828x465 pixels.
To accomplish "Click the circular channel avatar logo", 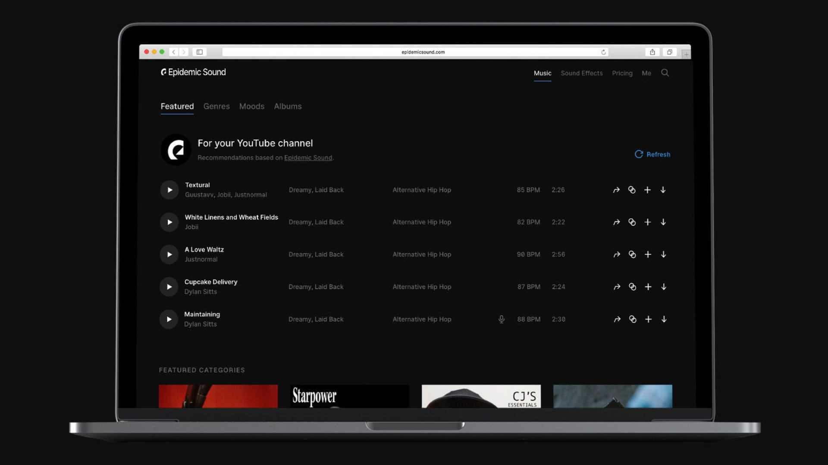I will (176, 150).
